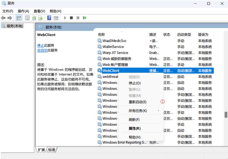Click the Forward arrow in the toolbar
The image size is (228, 159).
[x=9, y=18]
